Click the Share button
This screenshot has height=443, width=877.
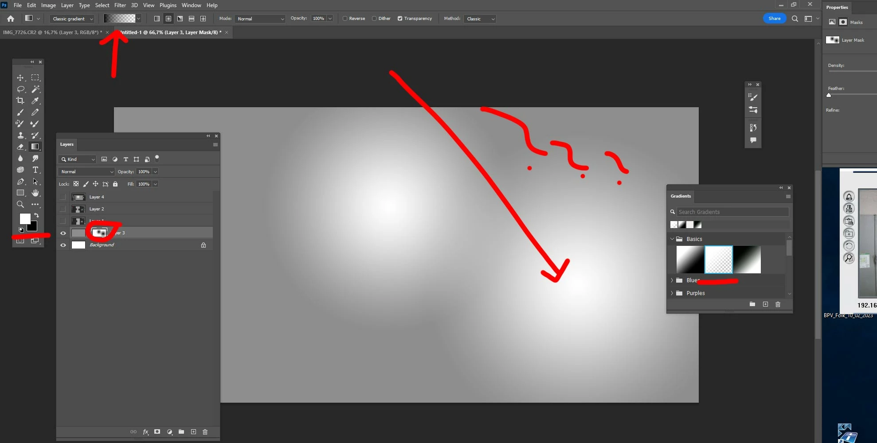775,18
